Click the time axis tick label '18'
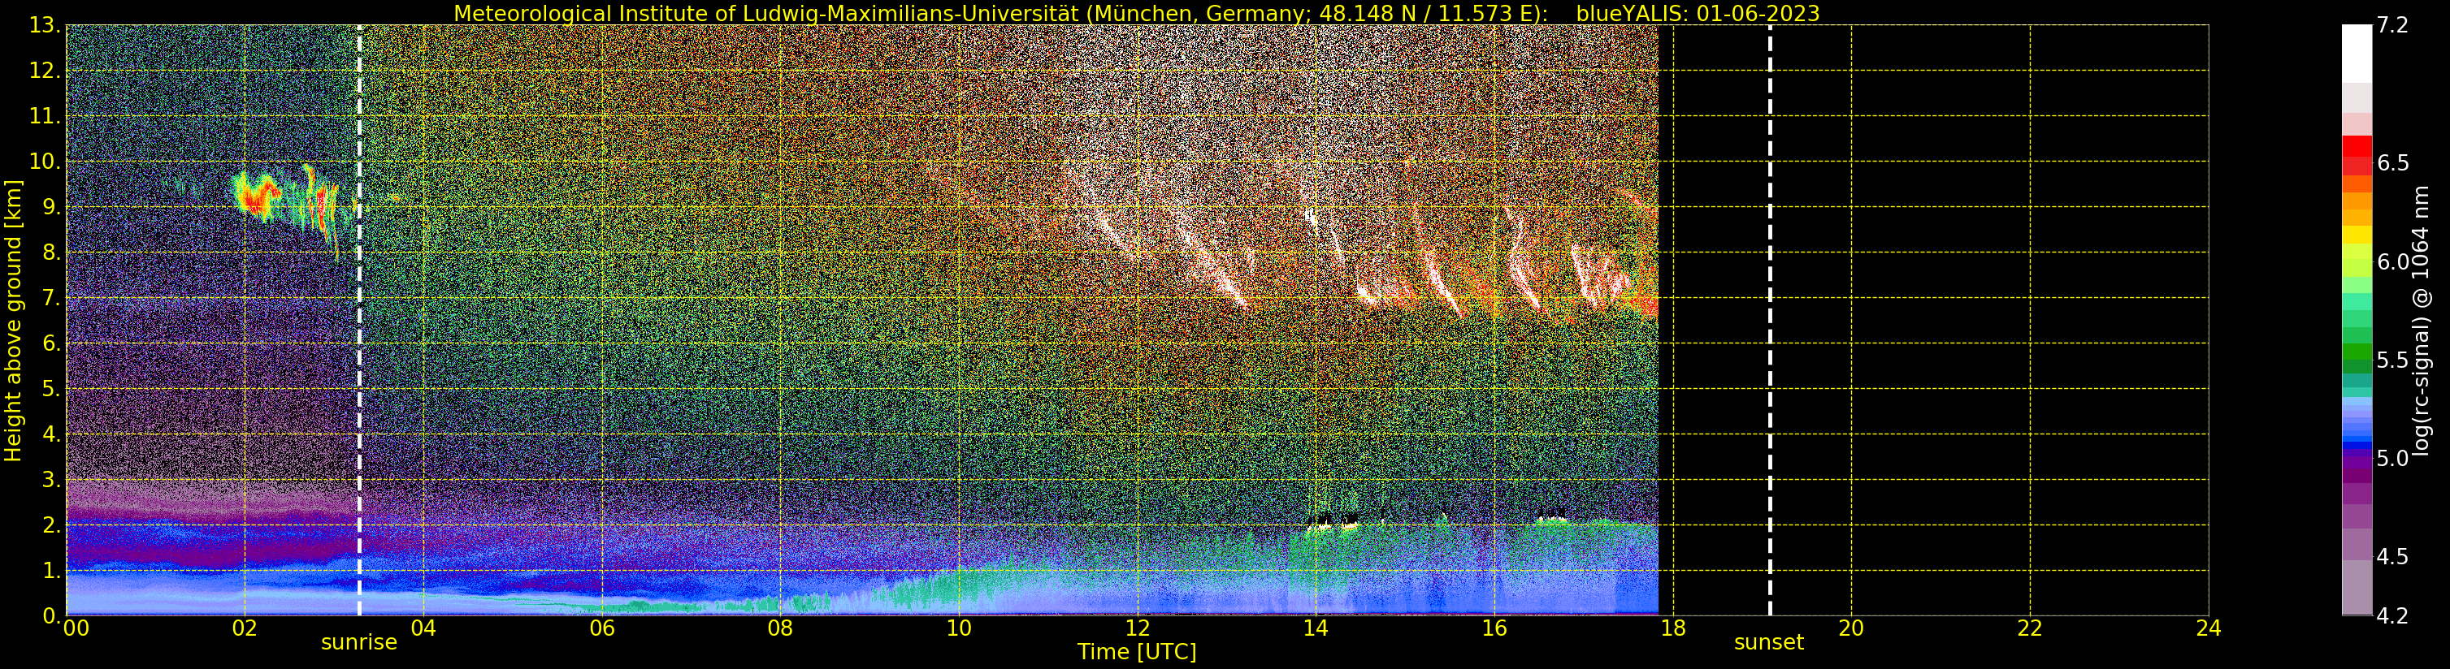 (1673, 628)
